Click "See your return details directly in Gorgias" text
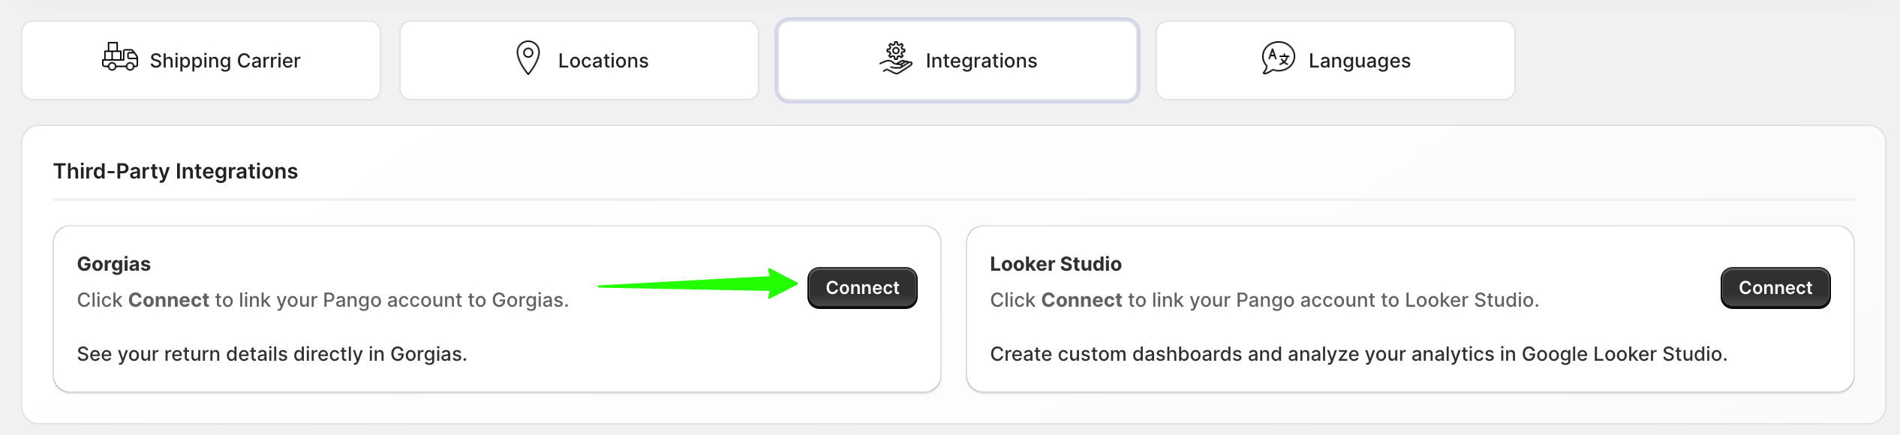 click(x=272, y=354)
